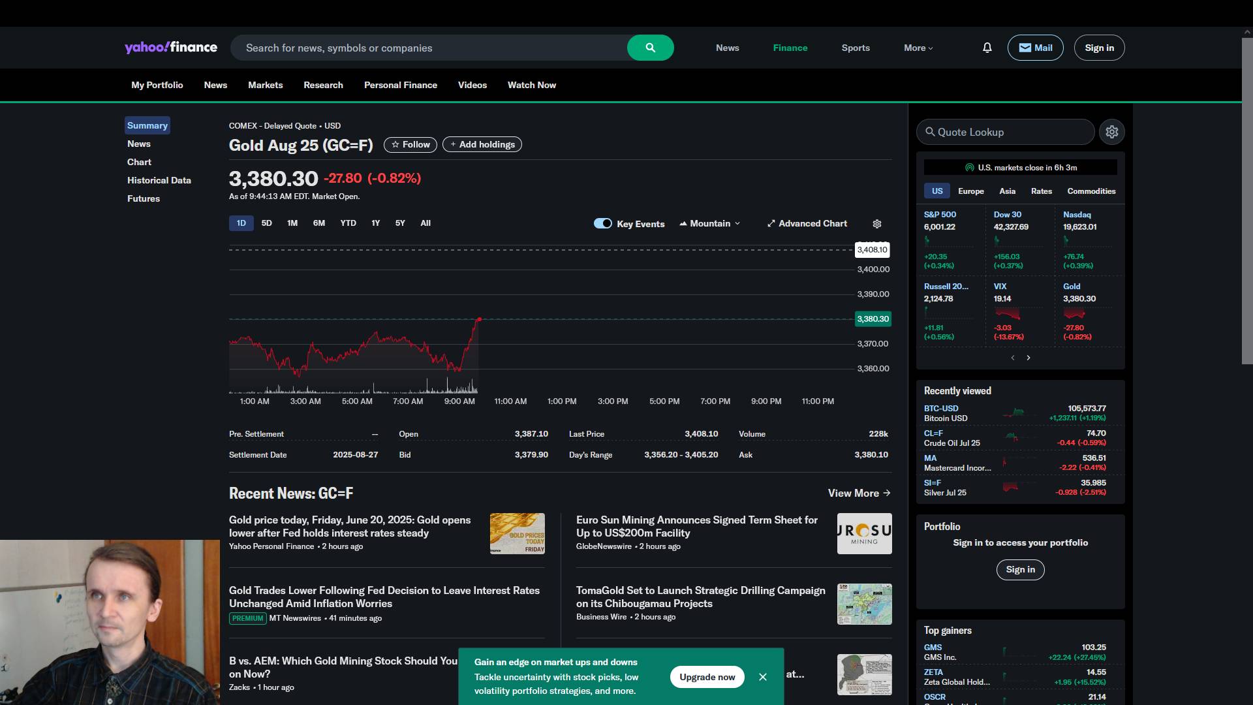Open chart settings gear icon
Image resolution: width=1253 pixels, height=705 pixels.
pyautogui.click(x=877, y=224)
